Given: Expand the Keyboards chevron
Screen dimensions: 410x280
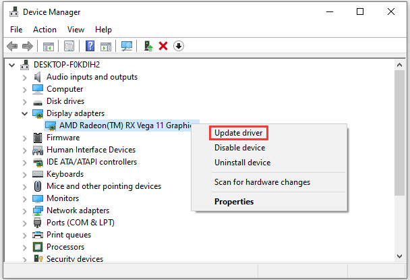Looking at the screenshot, I should (24, 175).
